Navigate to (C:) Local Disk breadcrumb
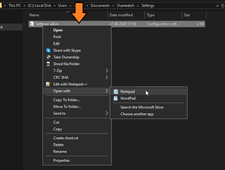This screenshot has height=170, width=225. tap(39, 6)
